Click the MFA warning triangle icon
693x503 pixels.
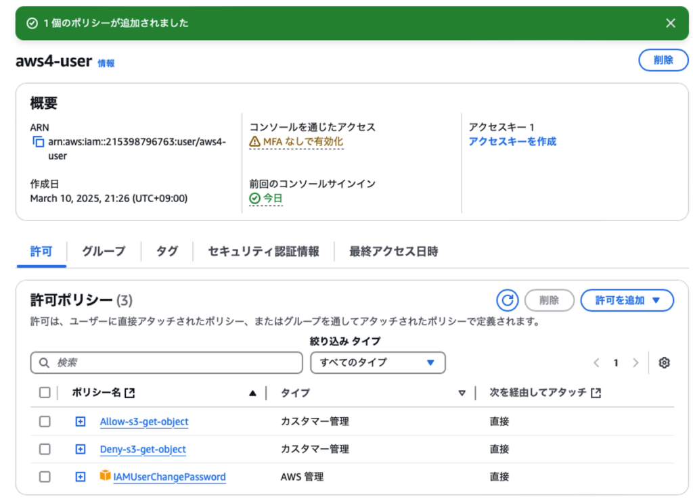coord(254,142)
